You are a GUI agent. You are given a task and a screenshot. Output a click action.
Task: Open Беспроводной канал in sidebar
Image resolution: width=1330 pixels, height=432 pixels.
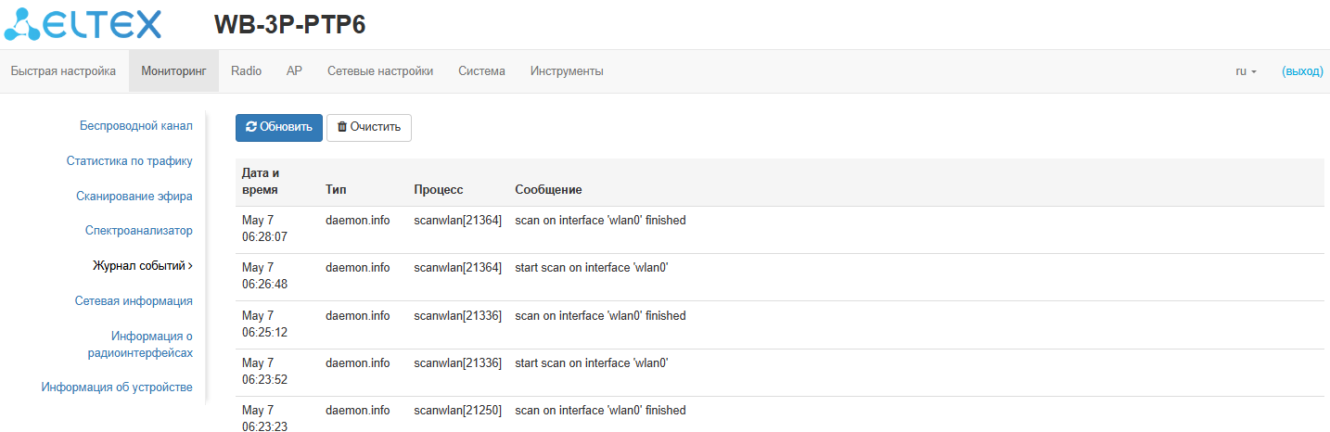pyautogui.click(x=135, y=126)
